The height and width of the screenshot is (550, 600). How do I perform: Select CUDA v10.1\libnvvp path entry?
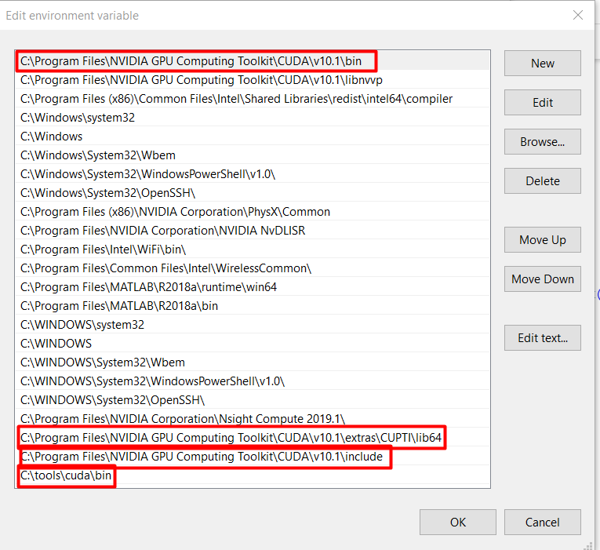[253, 79]
